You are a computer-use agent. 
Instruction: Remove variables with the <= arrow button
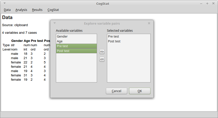102,59
